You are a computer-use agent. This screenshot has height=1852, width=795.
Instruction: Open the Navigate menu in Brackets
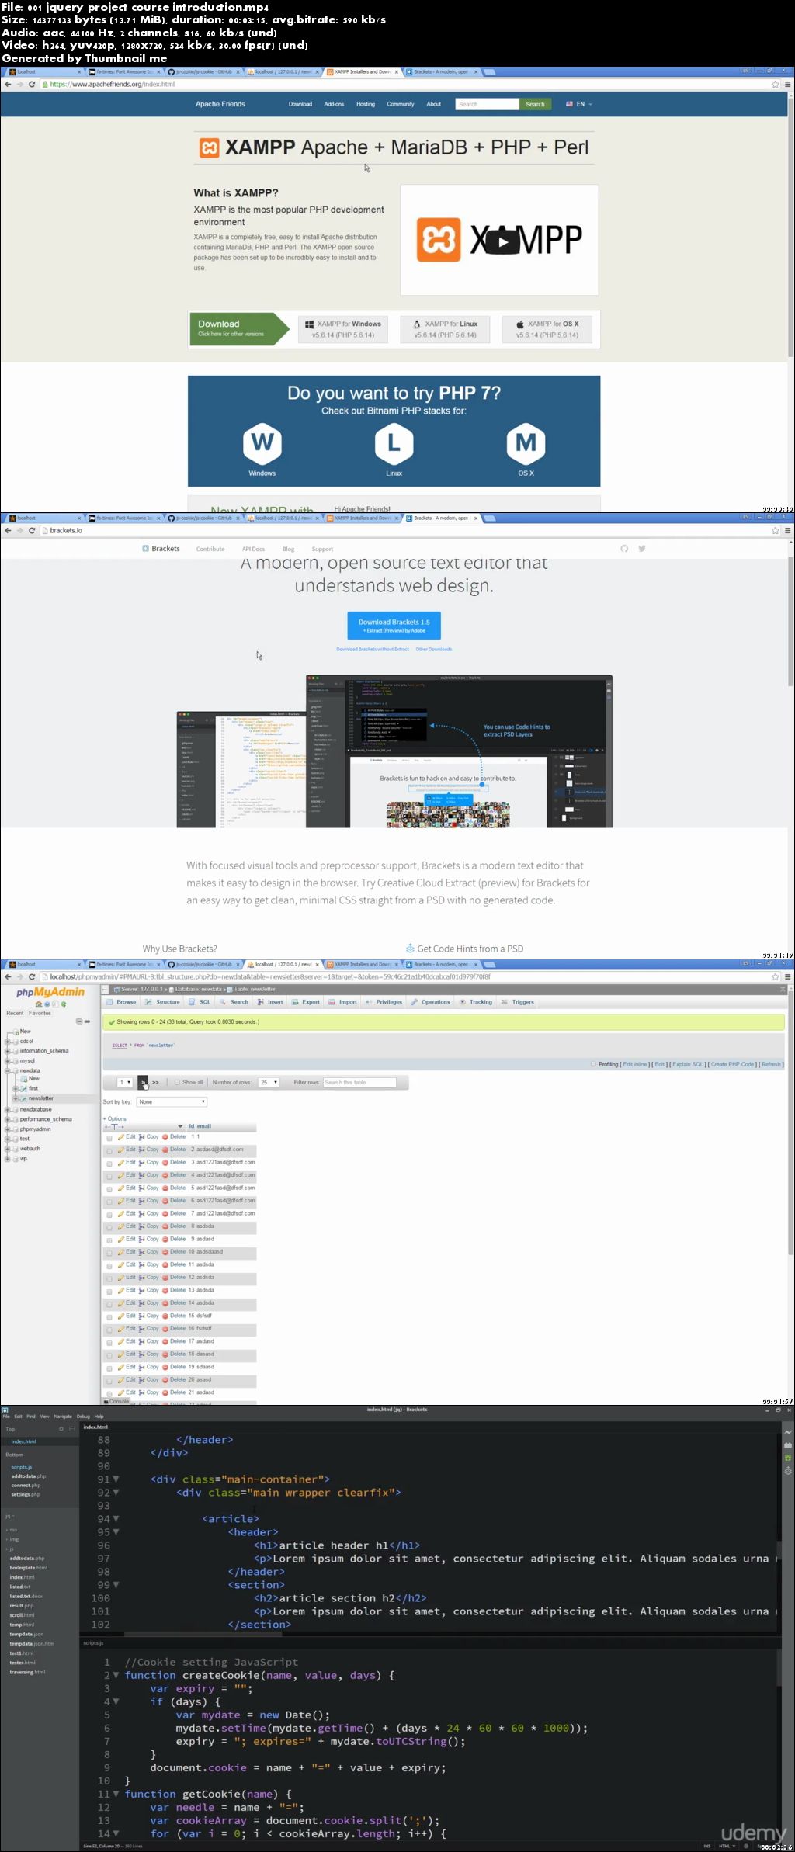[x=63, y=1417]
